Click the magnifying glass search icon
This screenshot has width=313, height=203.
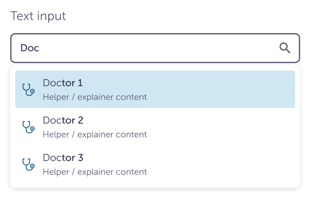(x=285, y=48)
